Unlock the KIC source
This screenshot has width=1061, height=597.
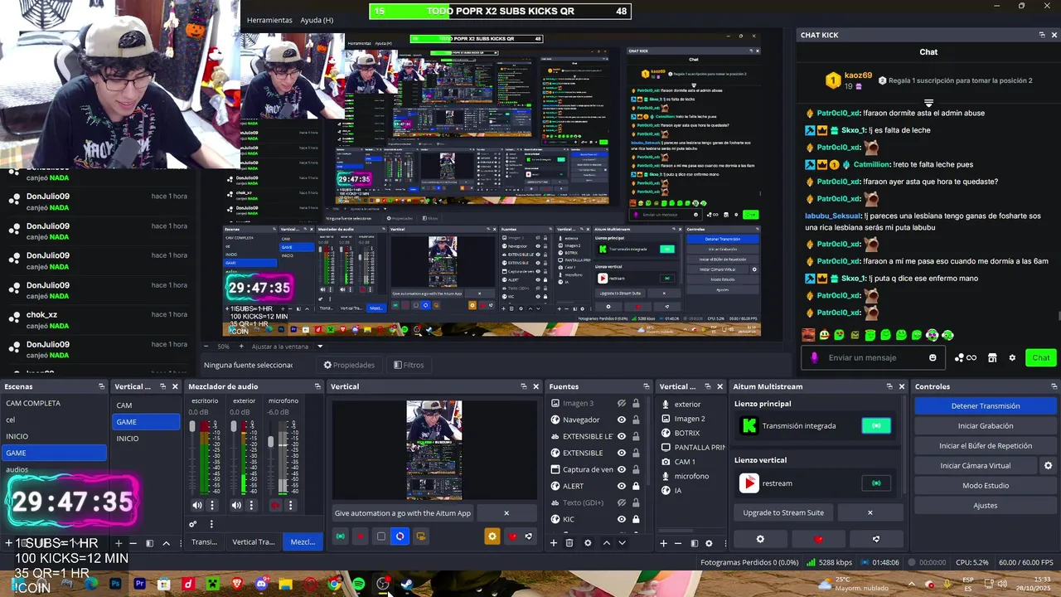tap(636, 519)
